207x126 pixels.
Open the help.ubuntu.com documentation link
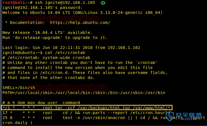click(x=80, y=23)
